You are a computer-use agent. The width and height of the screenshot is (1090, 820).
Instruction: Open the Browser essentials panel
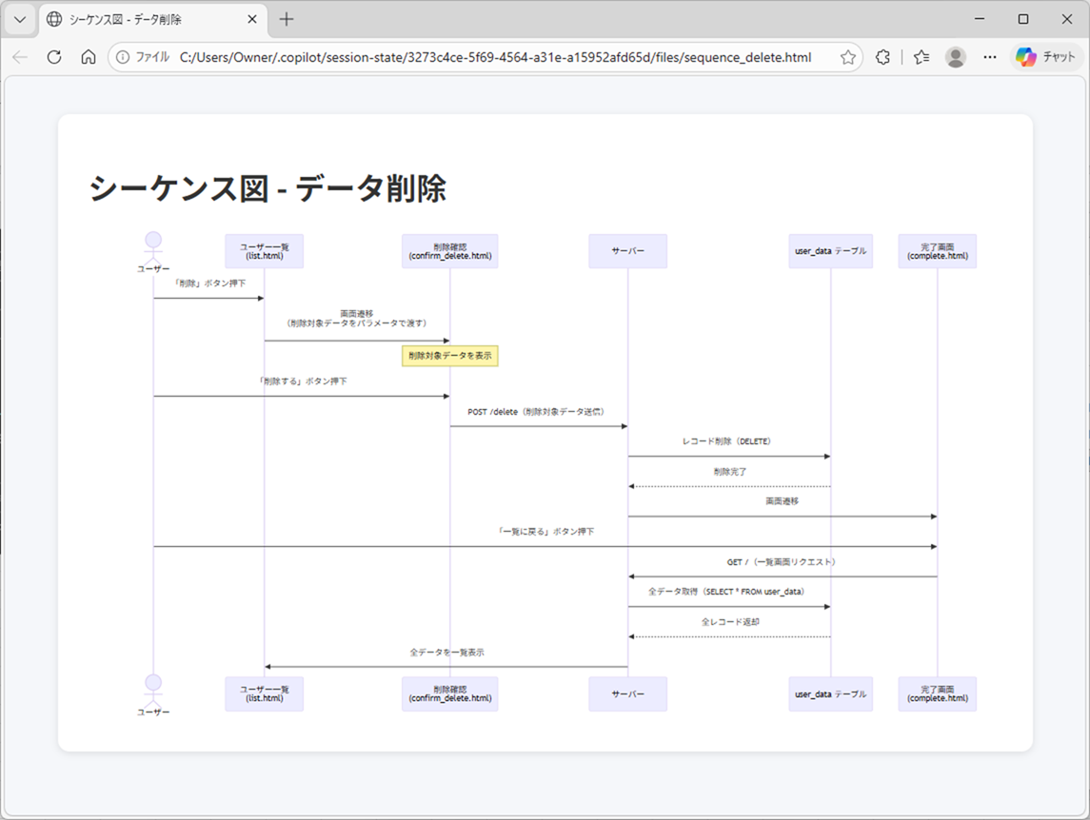tap(882, 57)
